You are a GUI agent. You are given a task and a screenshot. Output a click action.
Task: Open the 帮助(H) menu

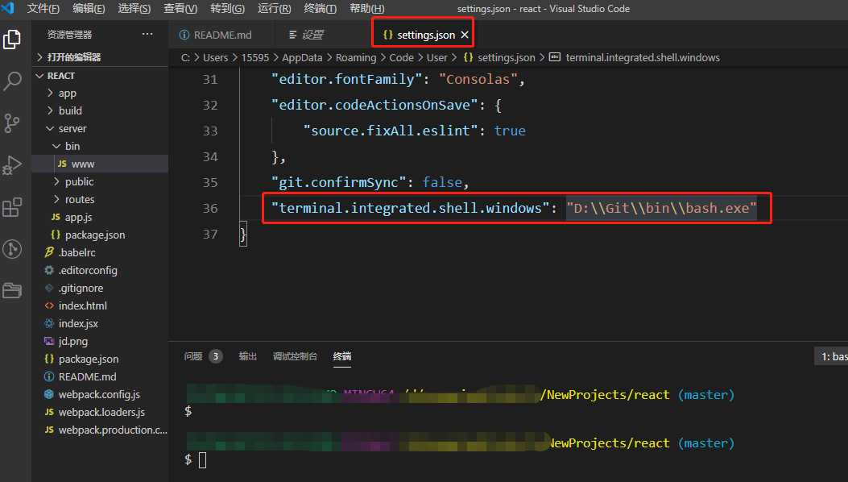(x=367, y=9)
